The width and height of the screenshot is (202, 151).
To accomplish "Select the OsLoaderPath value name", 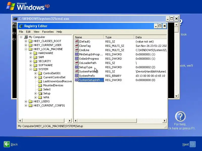I will click(88, 63).
